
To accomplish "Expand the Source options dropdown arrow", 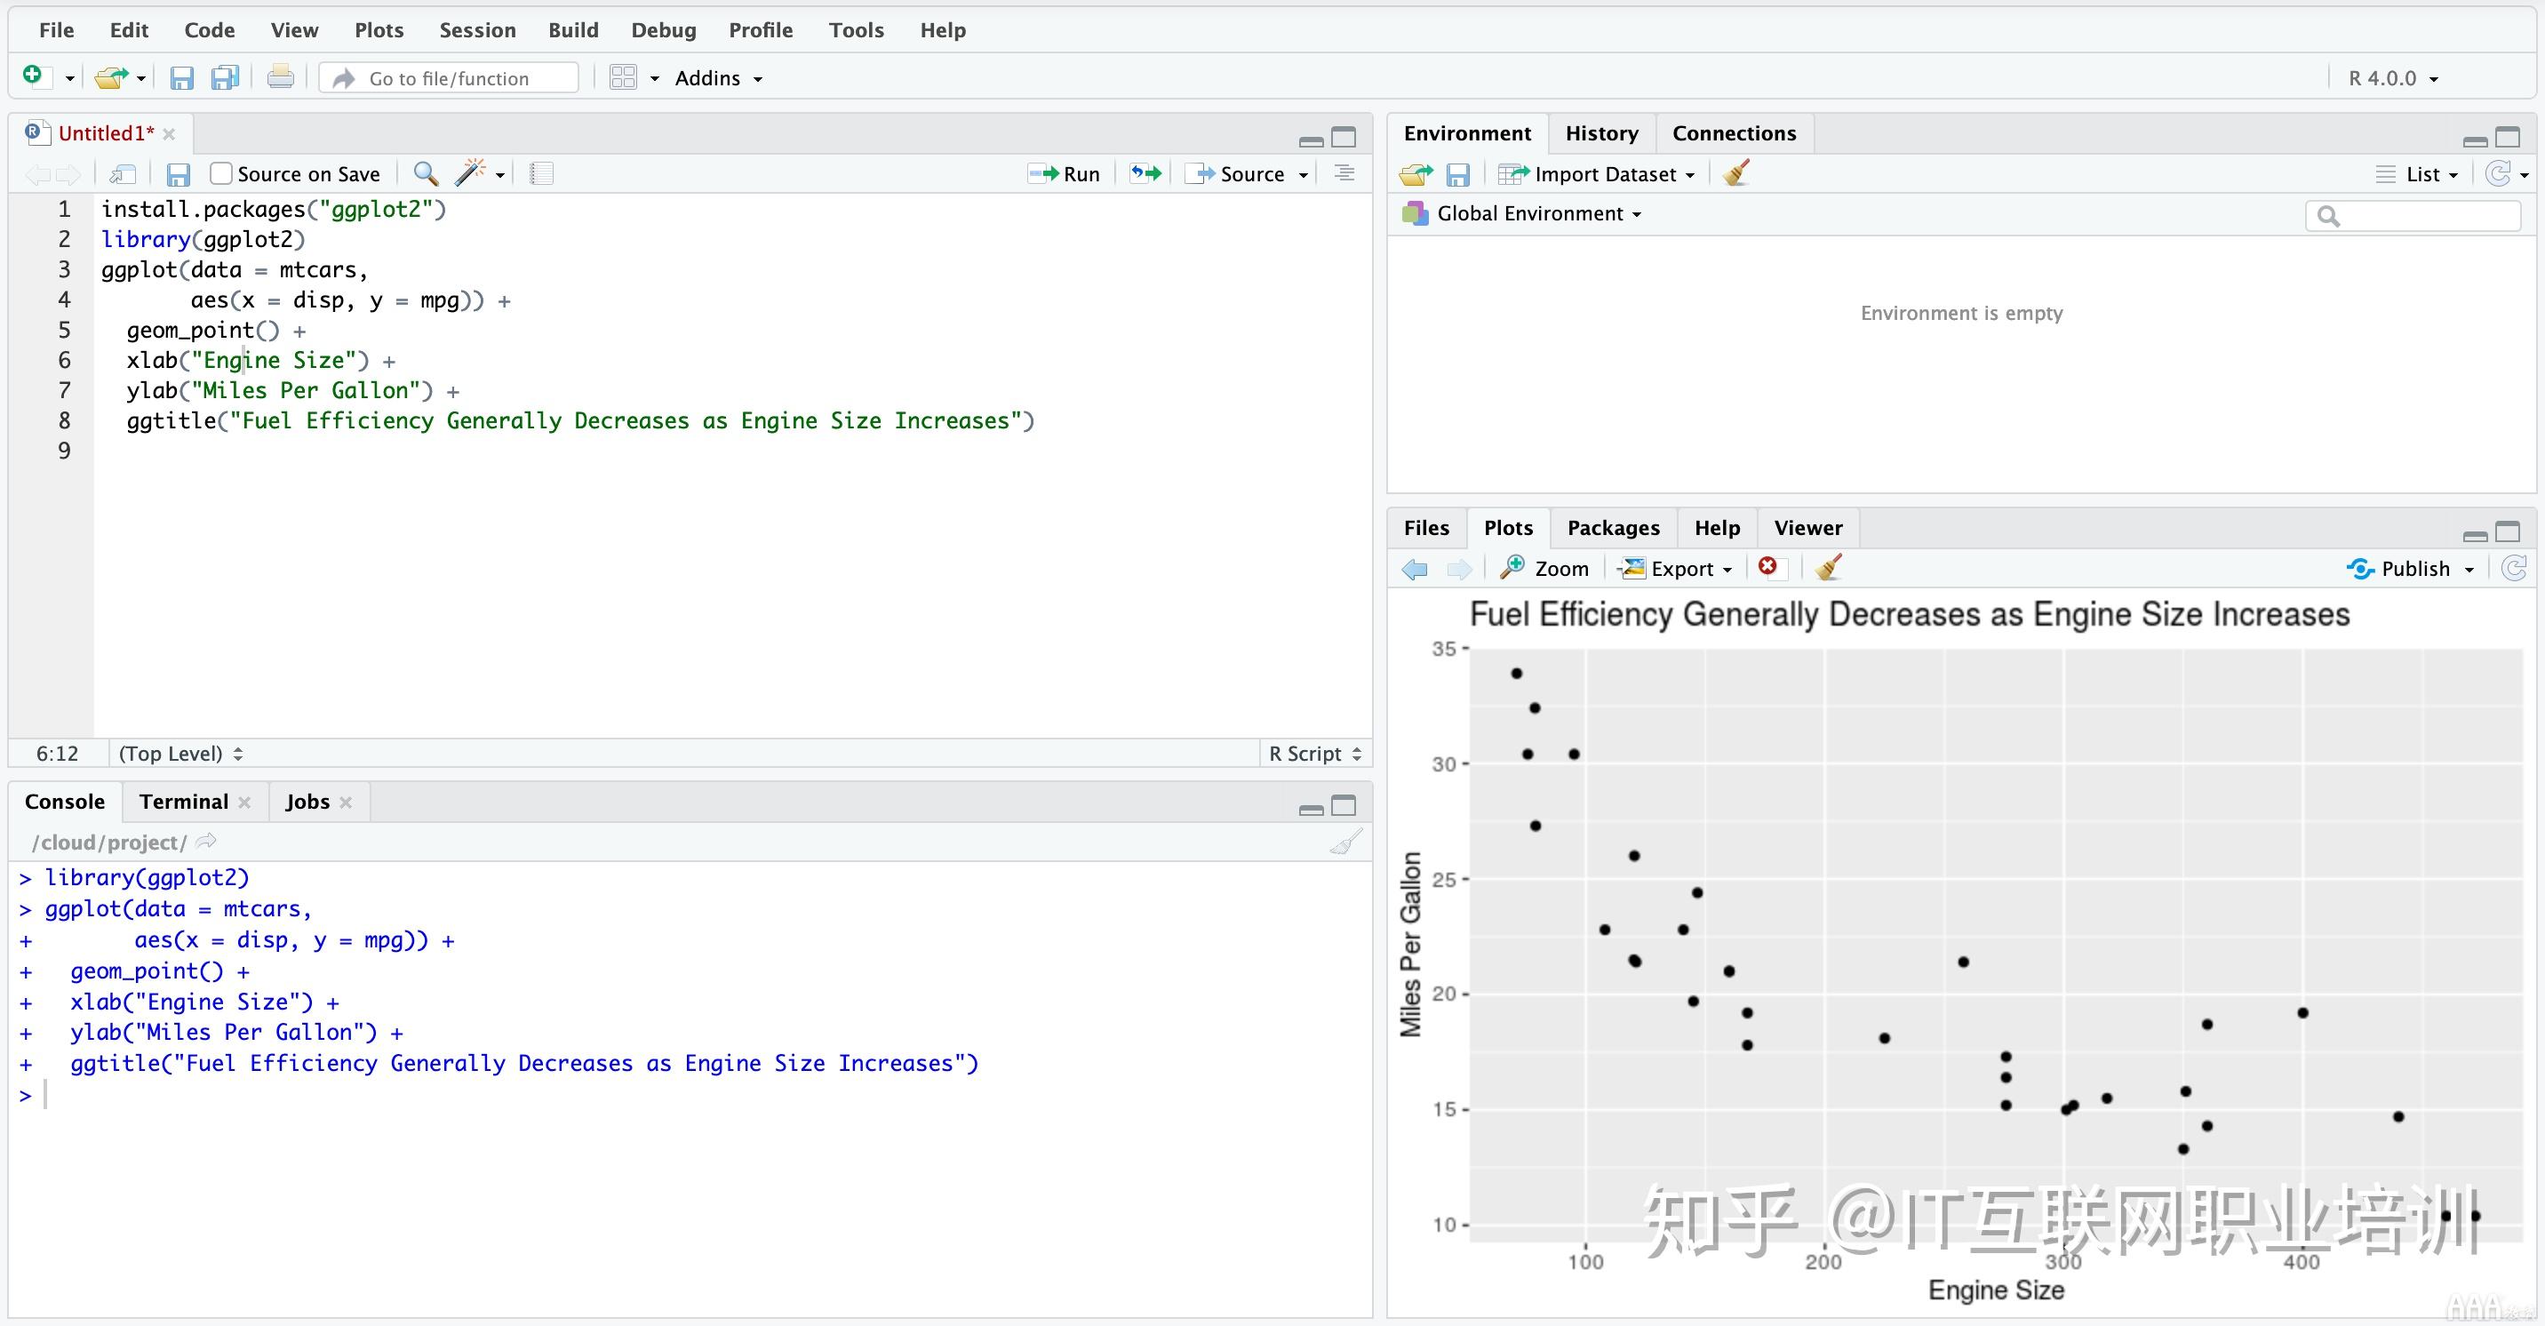I will (x=1303, y=175).
